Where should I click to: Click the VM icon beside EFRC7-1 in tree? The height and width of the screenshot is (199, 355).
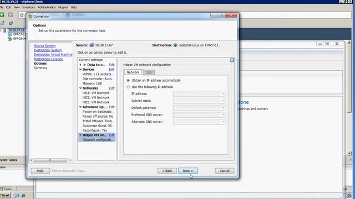10,34
